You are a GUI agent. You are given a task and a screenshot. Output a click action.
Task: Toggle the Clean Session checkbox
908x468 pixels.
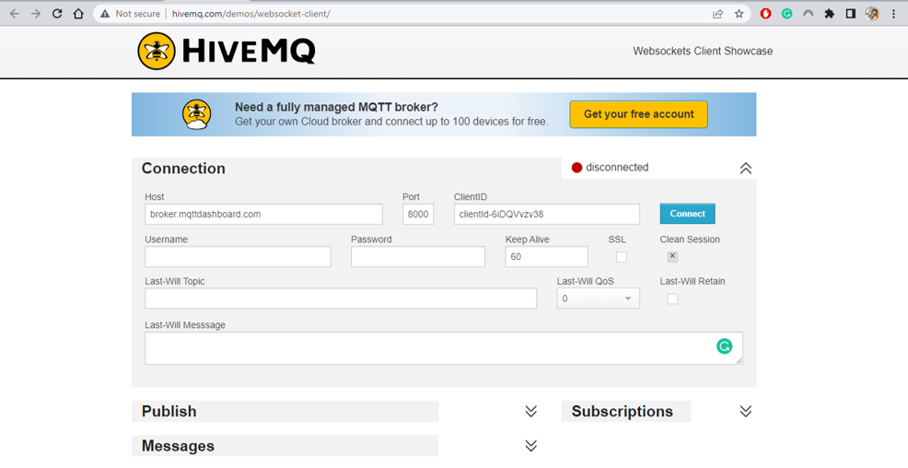[672, 257]
